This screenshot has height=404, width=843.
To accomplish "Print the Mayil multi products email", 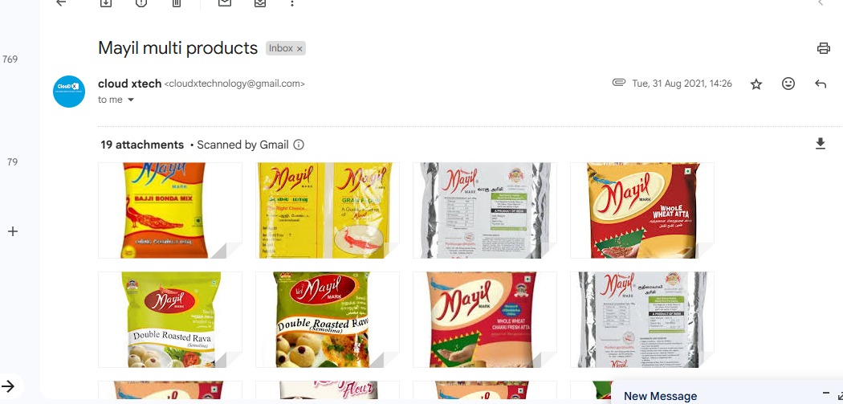I will [823, 48].
